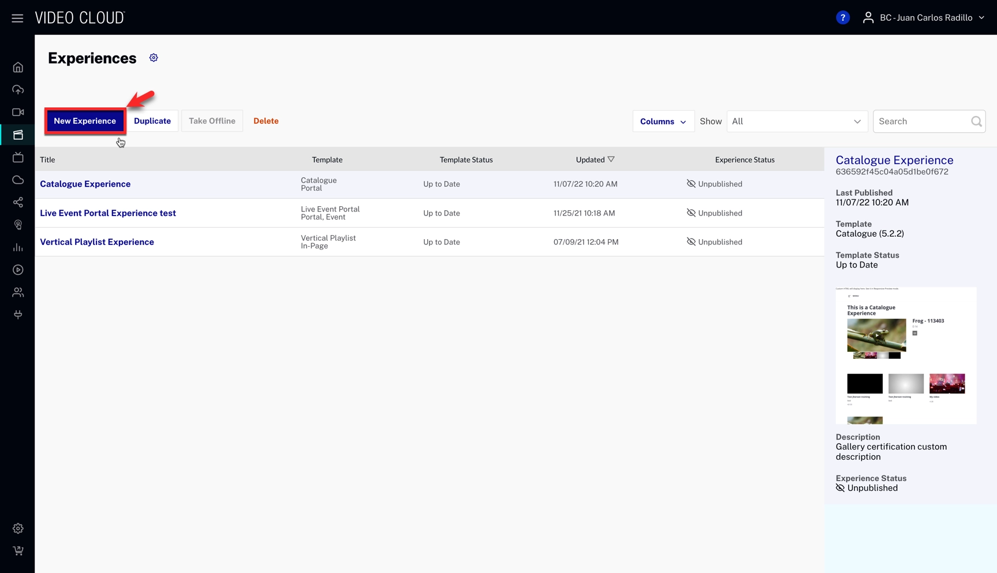This screenshot has height=573, width=997.
Task: Open the Social share module icon
Action: pyautogui.click(x=18, y=202)
